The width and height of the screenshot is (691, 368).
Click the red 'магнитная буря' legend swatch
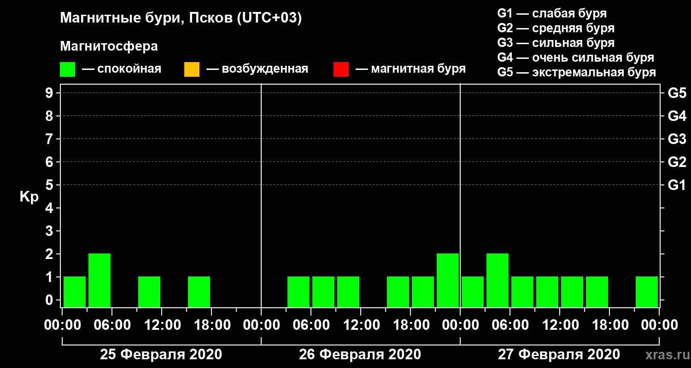(341, 69)
